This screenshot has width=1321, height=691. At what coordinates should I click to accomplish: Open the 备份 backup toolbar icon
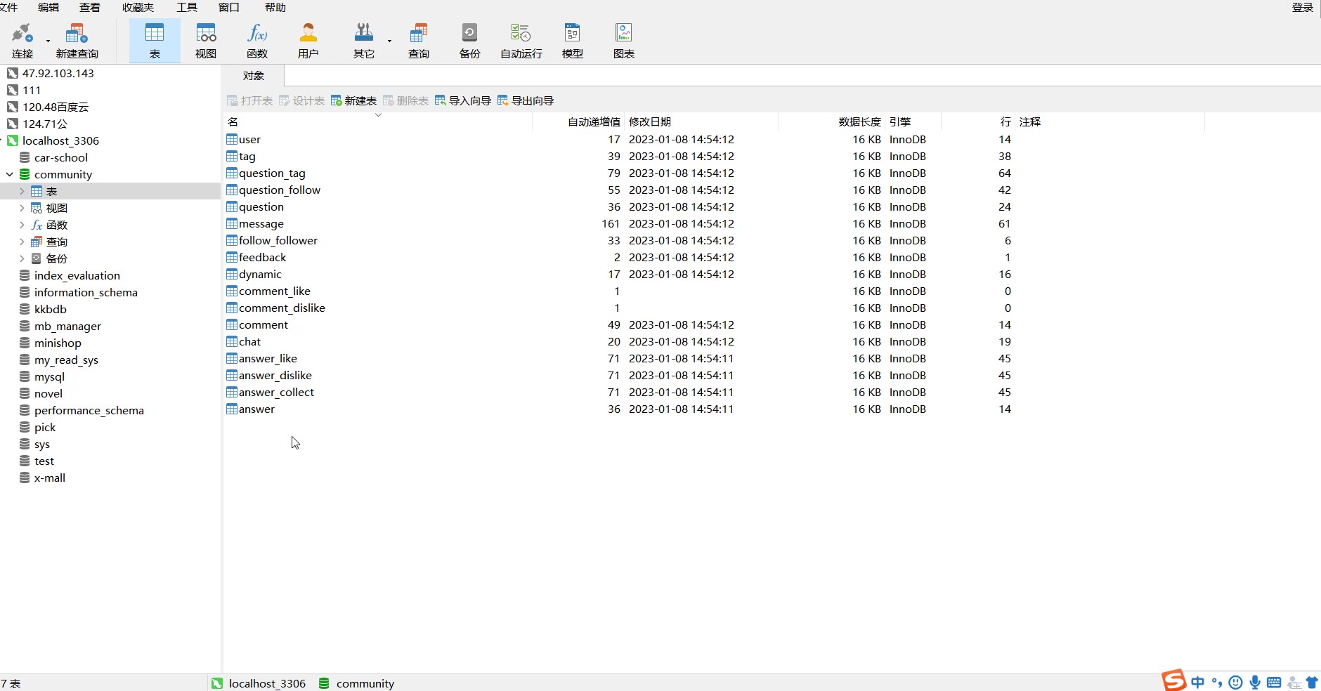tap(469, 41)
